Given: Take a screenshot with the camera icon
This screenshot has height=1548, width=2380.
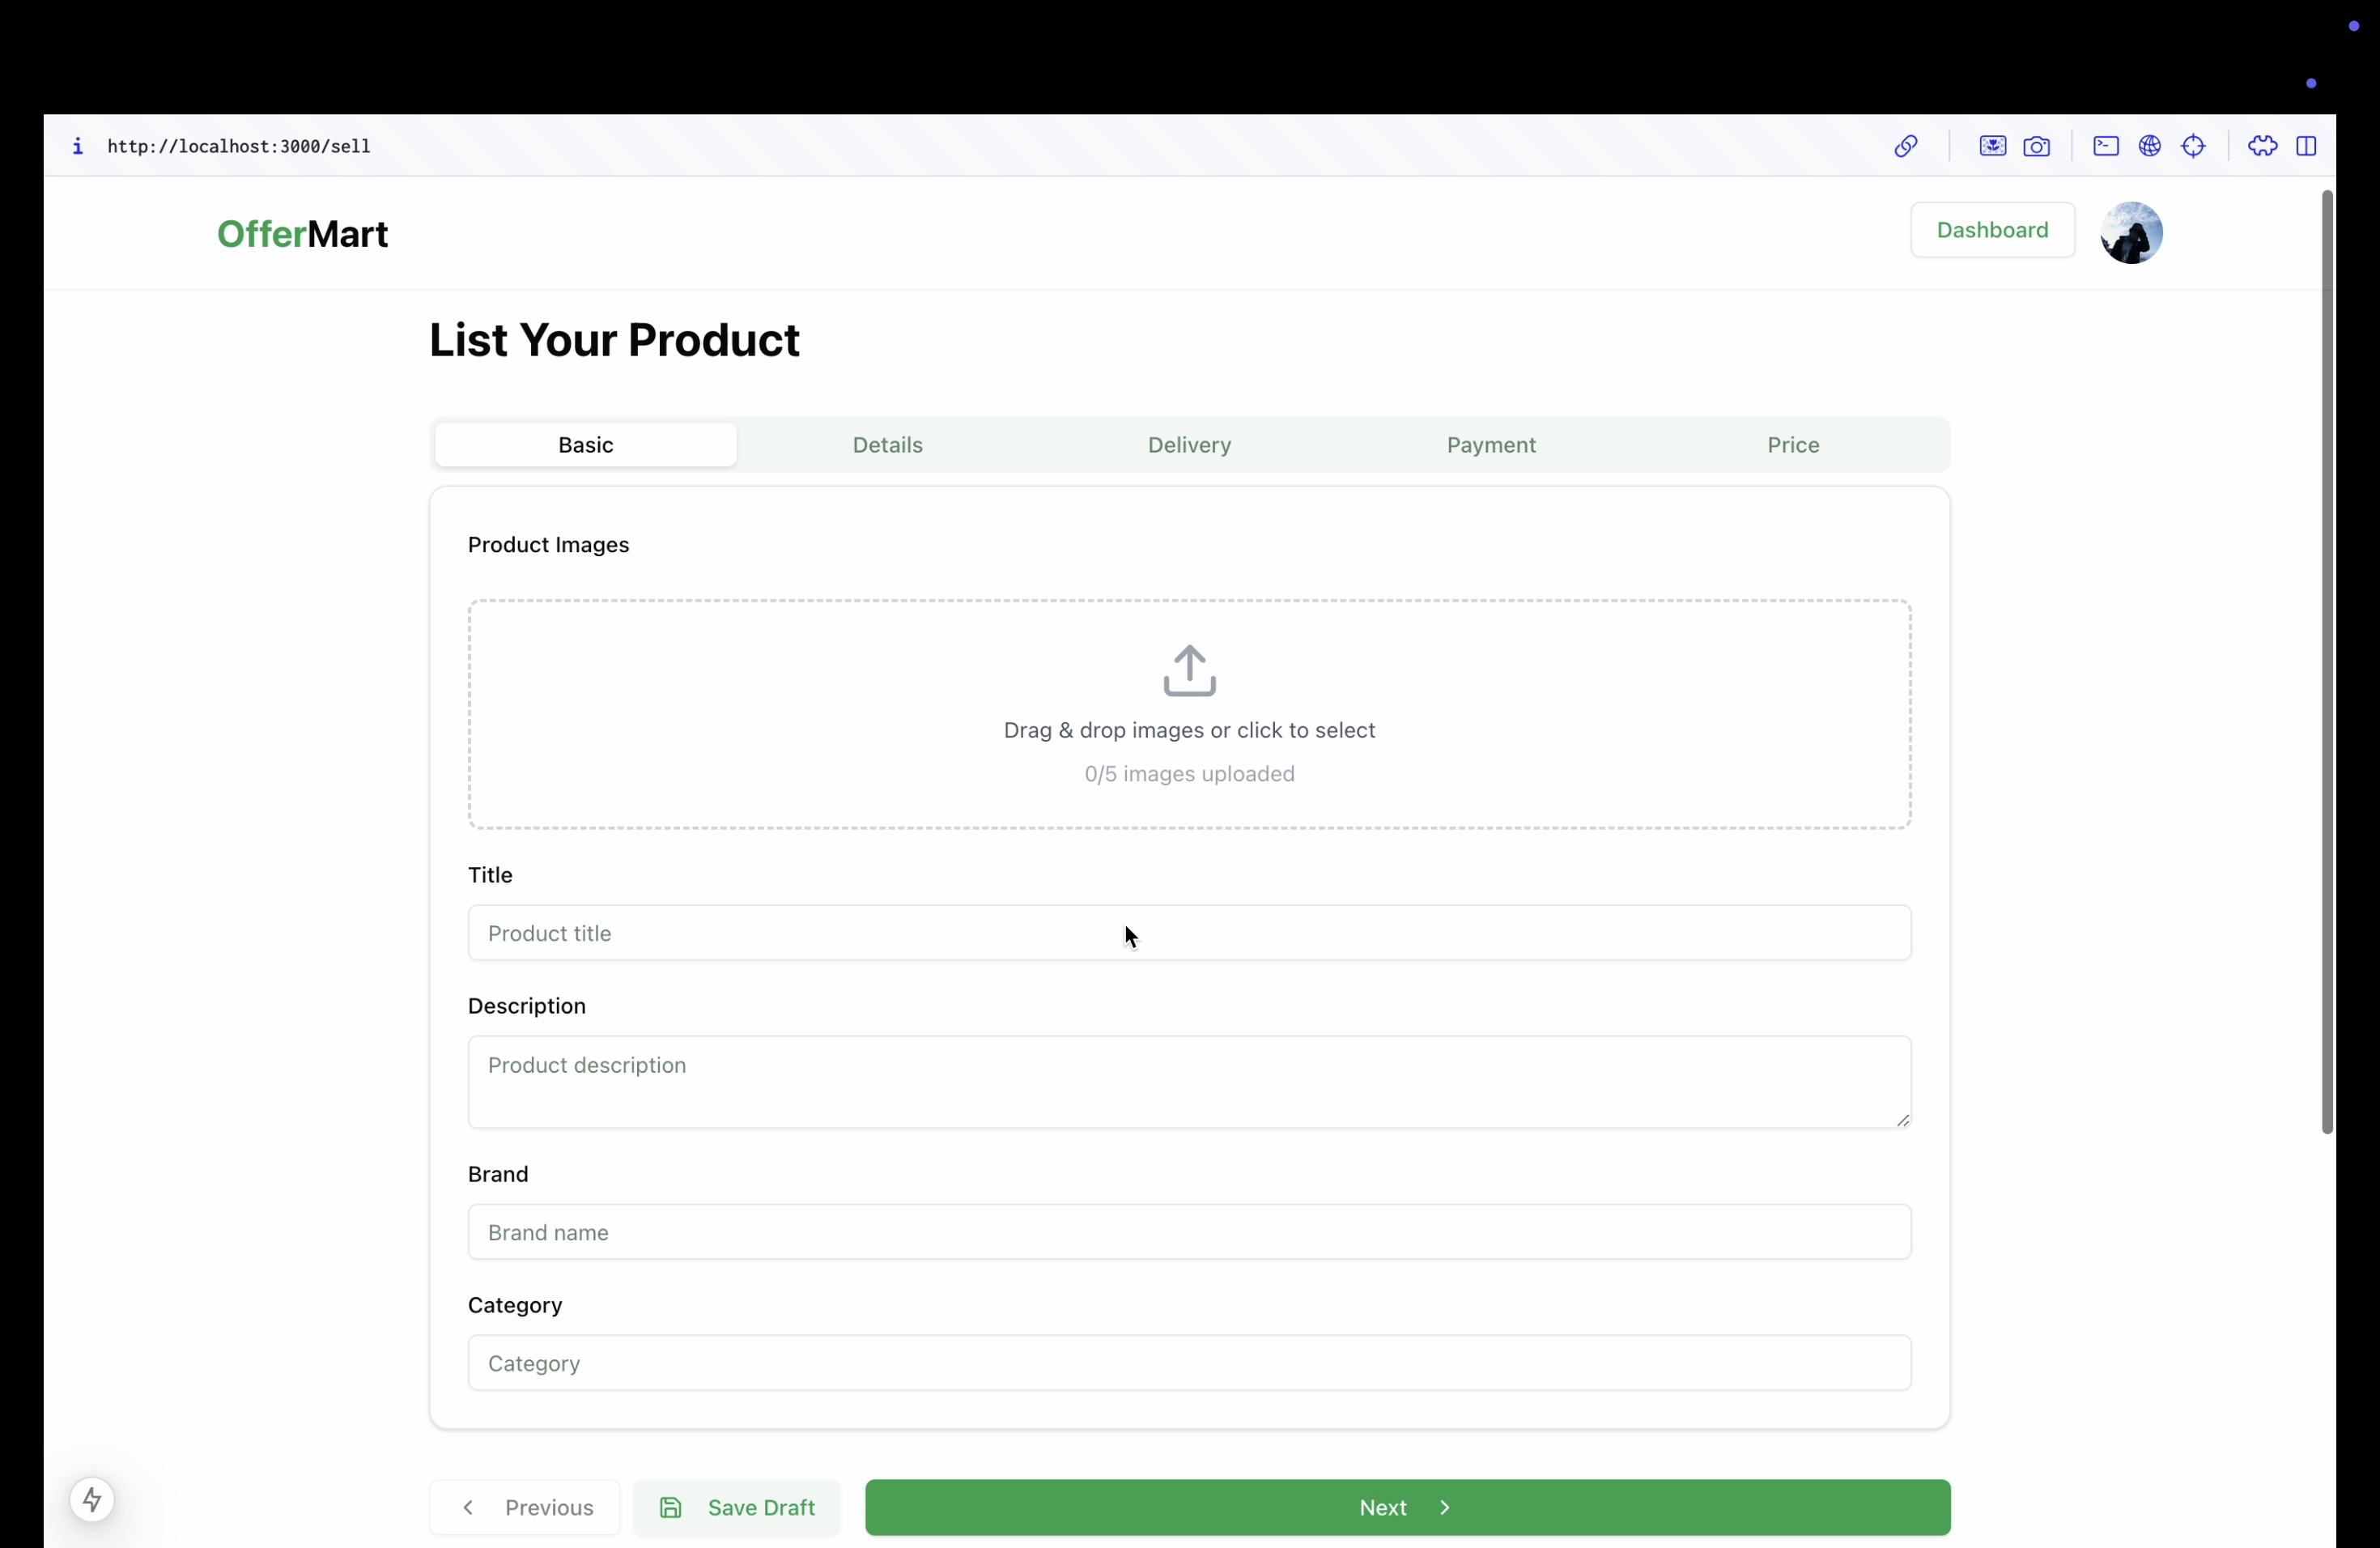Looking at the screenshot, I should [2036, 147].
